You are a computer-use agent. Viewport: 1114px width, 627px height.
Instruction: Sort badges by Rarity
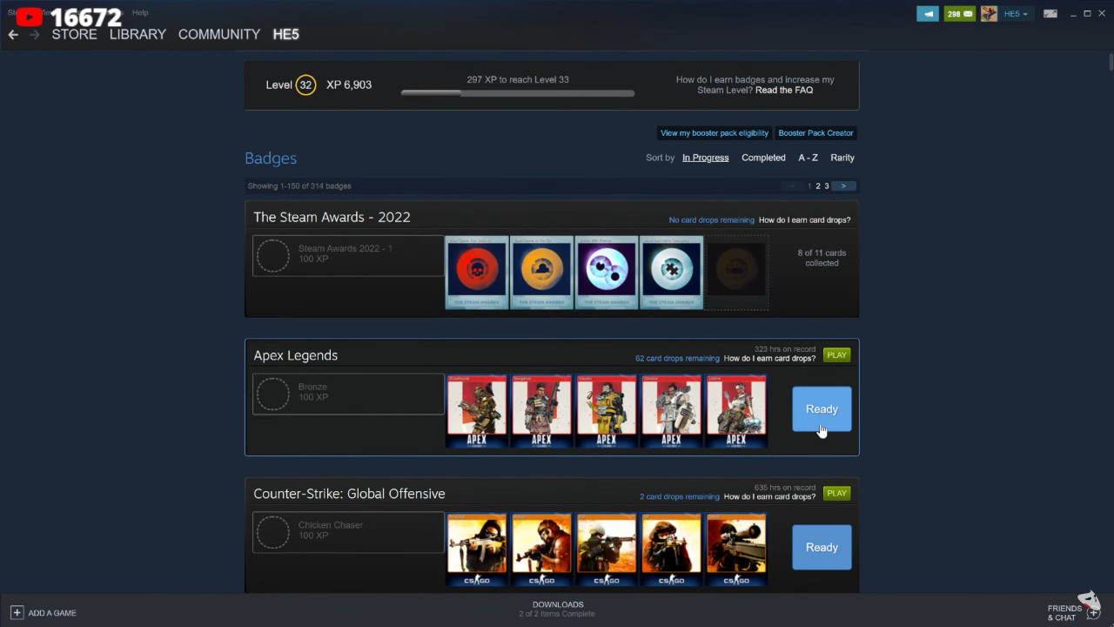(842, 158)
